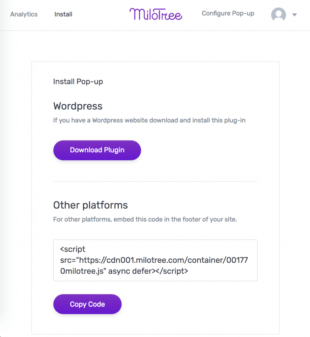Switch to the Analytics tab

[23, 14]
